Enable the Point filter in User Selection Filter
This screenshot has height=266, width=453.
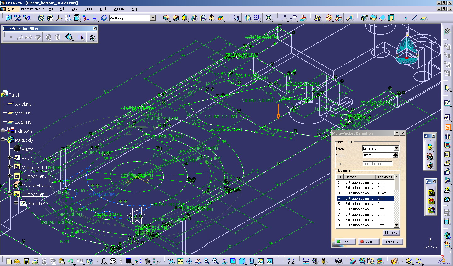pos(11,37)
